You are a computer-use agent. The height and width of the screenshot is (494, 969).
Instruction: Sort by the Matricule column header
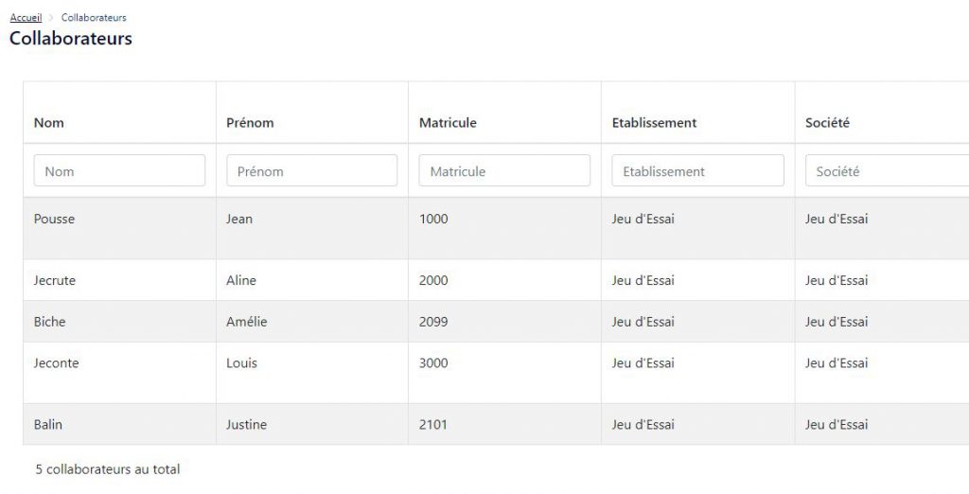click(448, 122)
